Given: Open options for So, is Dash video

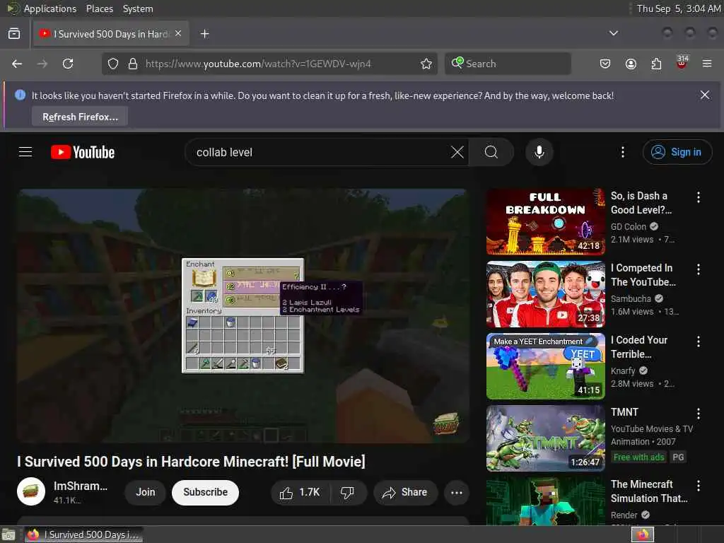Looking at the screenshot, I should click(698, 197).
